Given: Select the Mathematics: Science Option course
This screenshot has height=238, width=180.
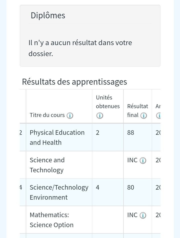Looking at the screenshot, I should (x=51, y=220).
